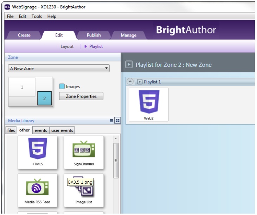Switch Media Library to thumbnail grid view
The height and width of the screenshot is (215, 257).
click(117, 120)
